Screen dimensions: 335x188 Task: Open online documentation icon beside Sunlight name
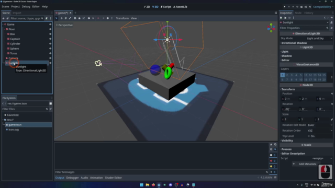pos(331,22)
